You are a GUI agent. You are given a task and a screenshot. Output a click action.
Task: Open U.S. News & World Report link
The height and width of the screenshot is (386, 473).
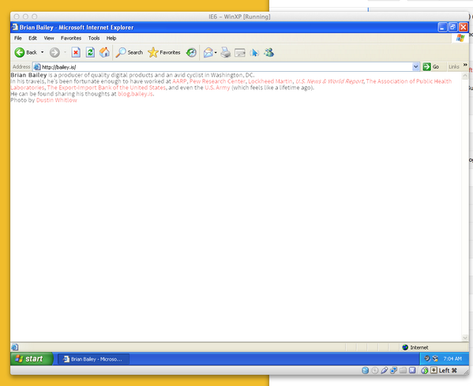click(329, 81)
